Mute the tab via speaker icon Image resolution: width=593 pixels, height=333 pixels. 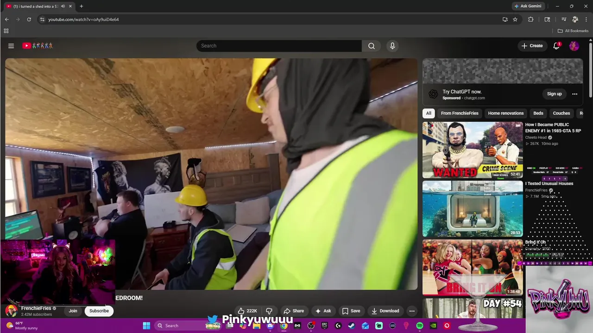(63, 6)
